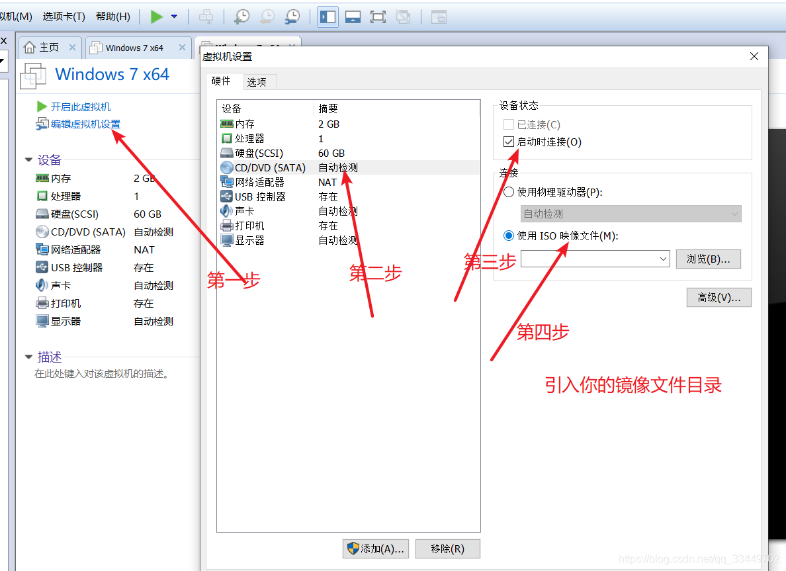Collapse the 设备 section in main window
The height and width of the screenshot is (571, 786).
click(28, 160)
